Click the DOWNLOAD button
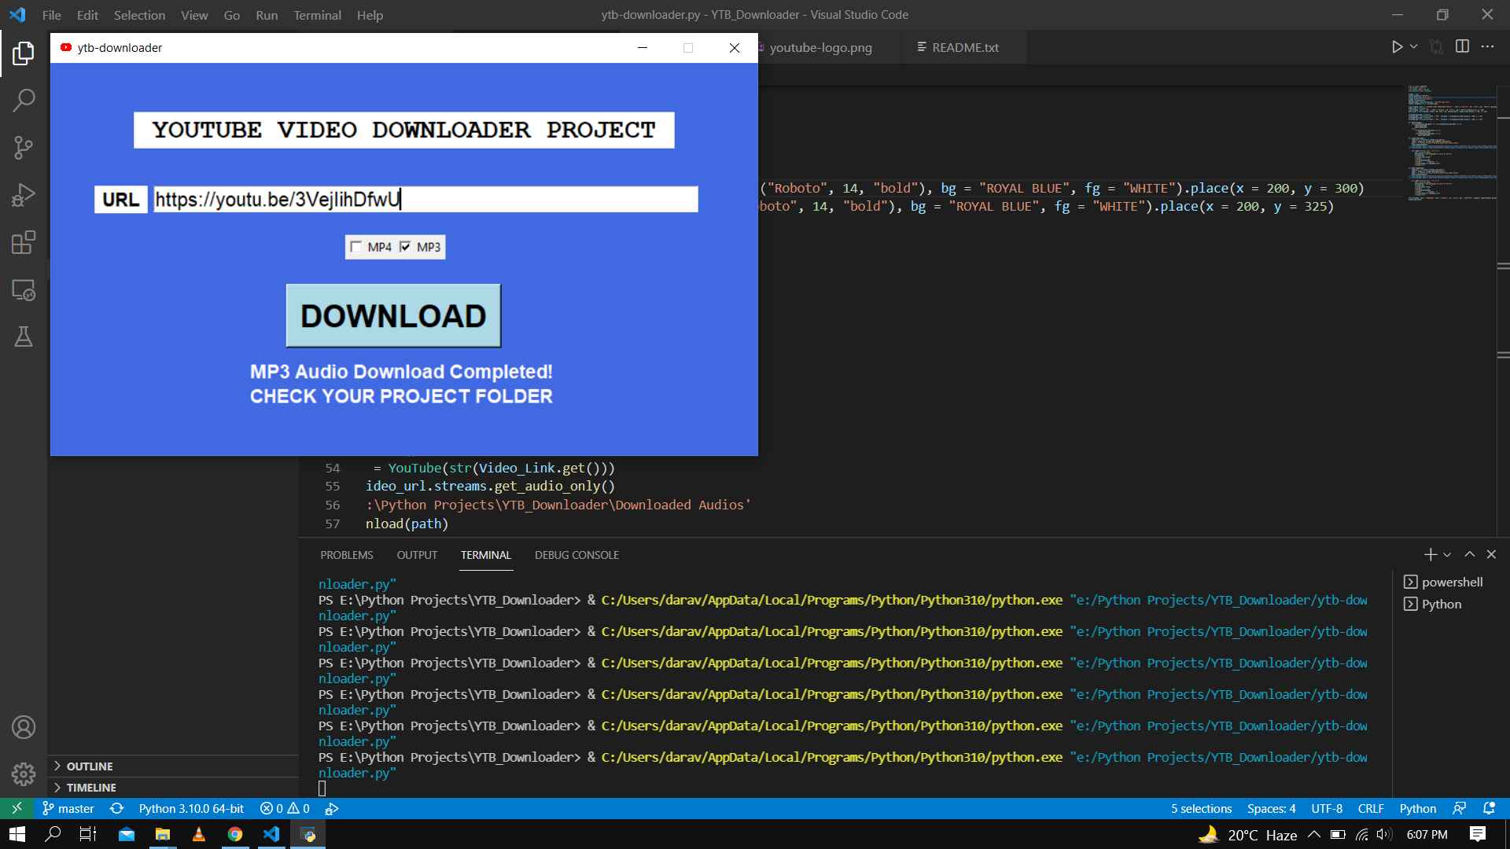 [x=393, y=315]
